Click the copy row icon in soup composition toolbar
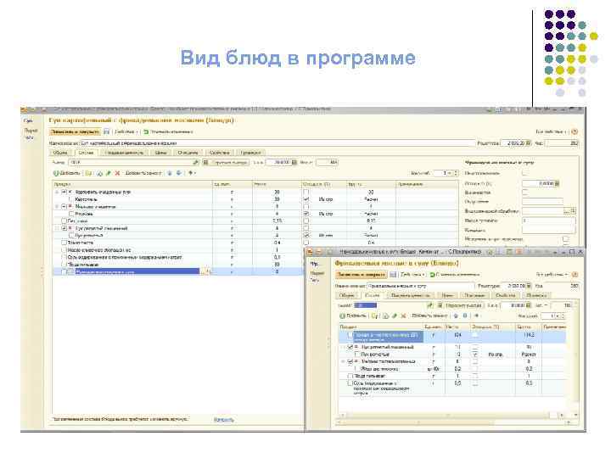 (x=100, y=173)
